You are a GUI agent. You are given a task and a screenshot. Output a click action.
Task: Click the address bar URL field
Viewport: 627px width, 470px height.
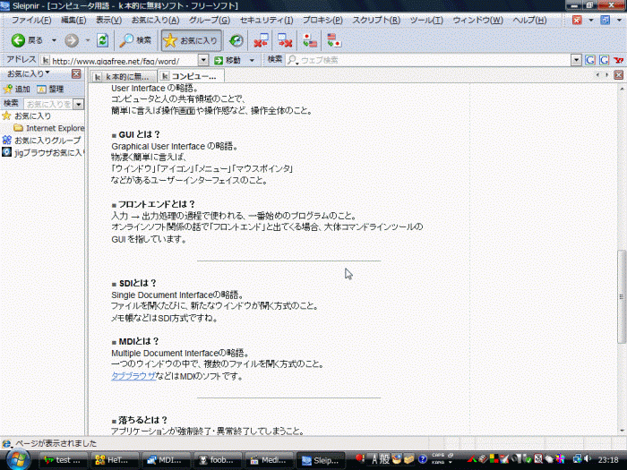click(x=119, y=61)
